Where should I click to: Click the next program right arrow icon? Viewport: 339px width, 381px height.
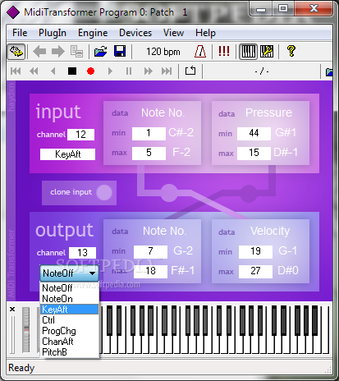click(x=58, y=52)
